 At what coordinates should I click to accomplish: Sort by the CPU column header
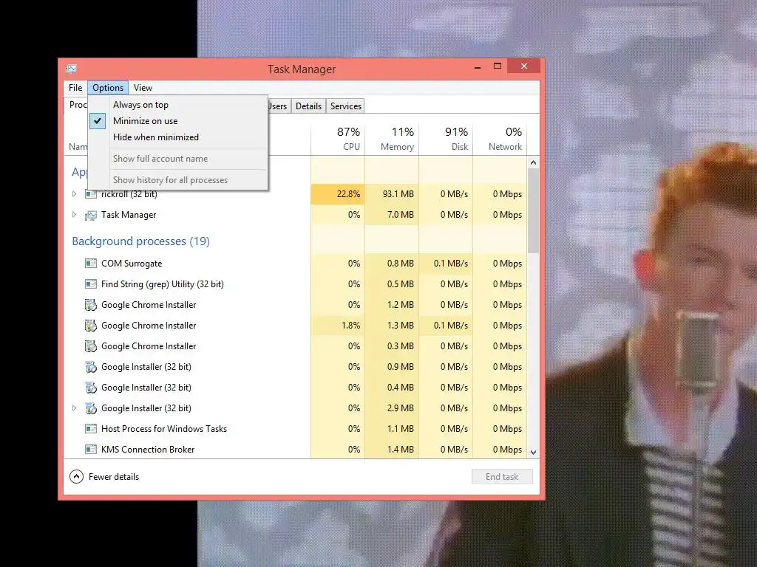[338, 139]
